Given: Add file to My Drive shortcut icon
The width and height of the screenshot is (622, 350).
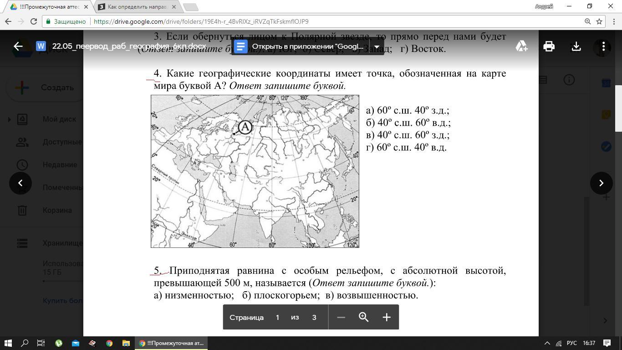Looking at the screenshot, I should (521, 46).
